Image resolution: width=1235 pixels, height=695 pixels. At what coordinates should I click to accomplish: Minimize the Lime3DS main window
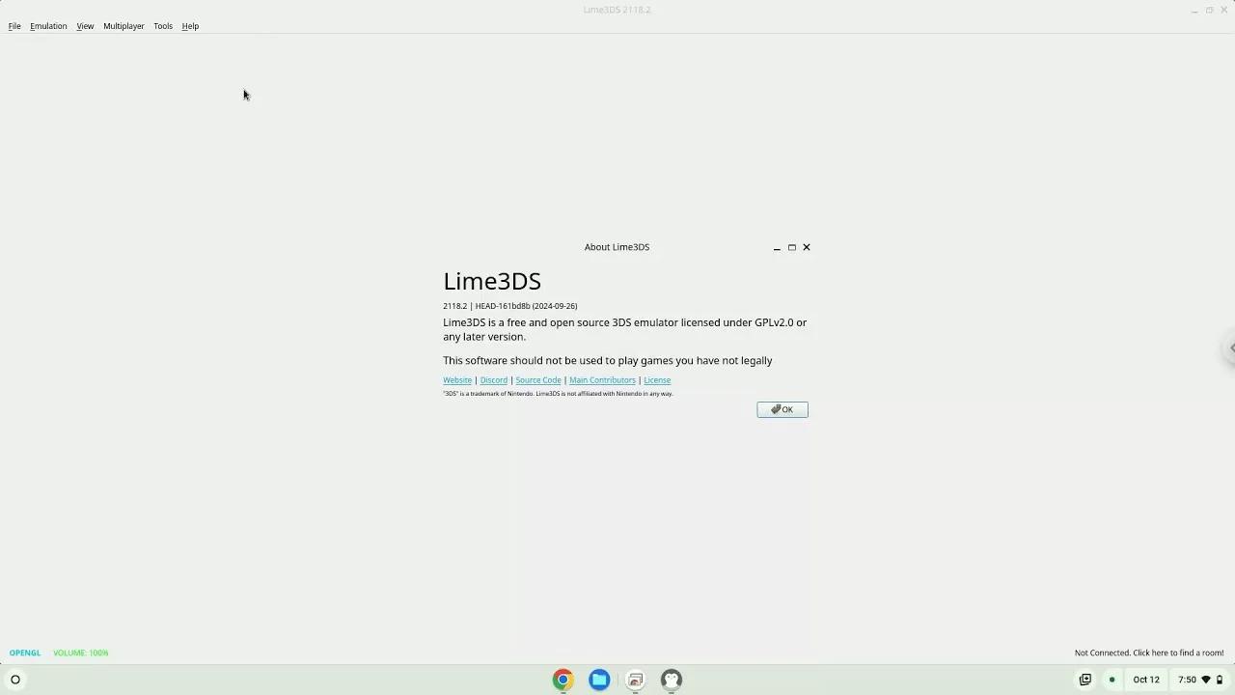1194,10
